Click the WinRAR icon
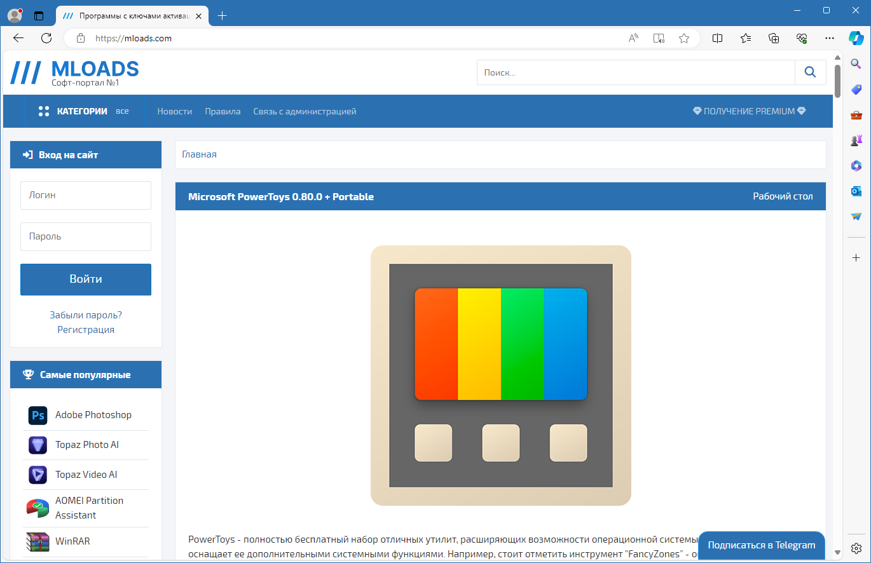Screen dimensions: 871x563 tap(38, 541)
